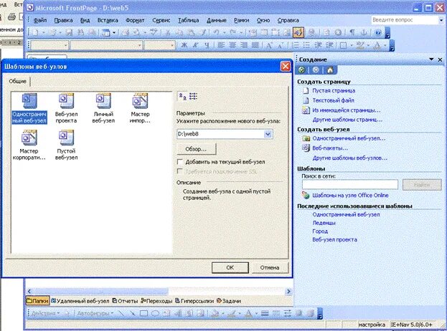This screenshot has width=447, height=331.
Task: Click the Поиск в сети search field
Action: point(350,184)
